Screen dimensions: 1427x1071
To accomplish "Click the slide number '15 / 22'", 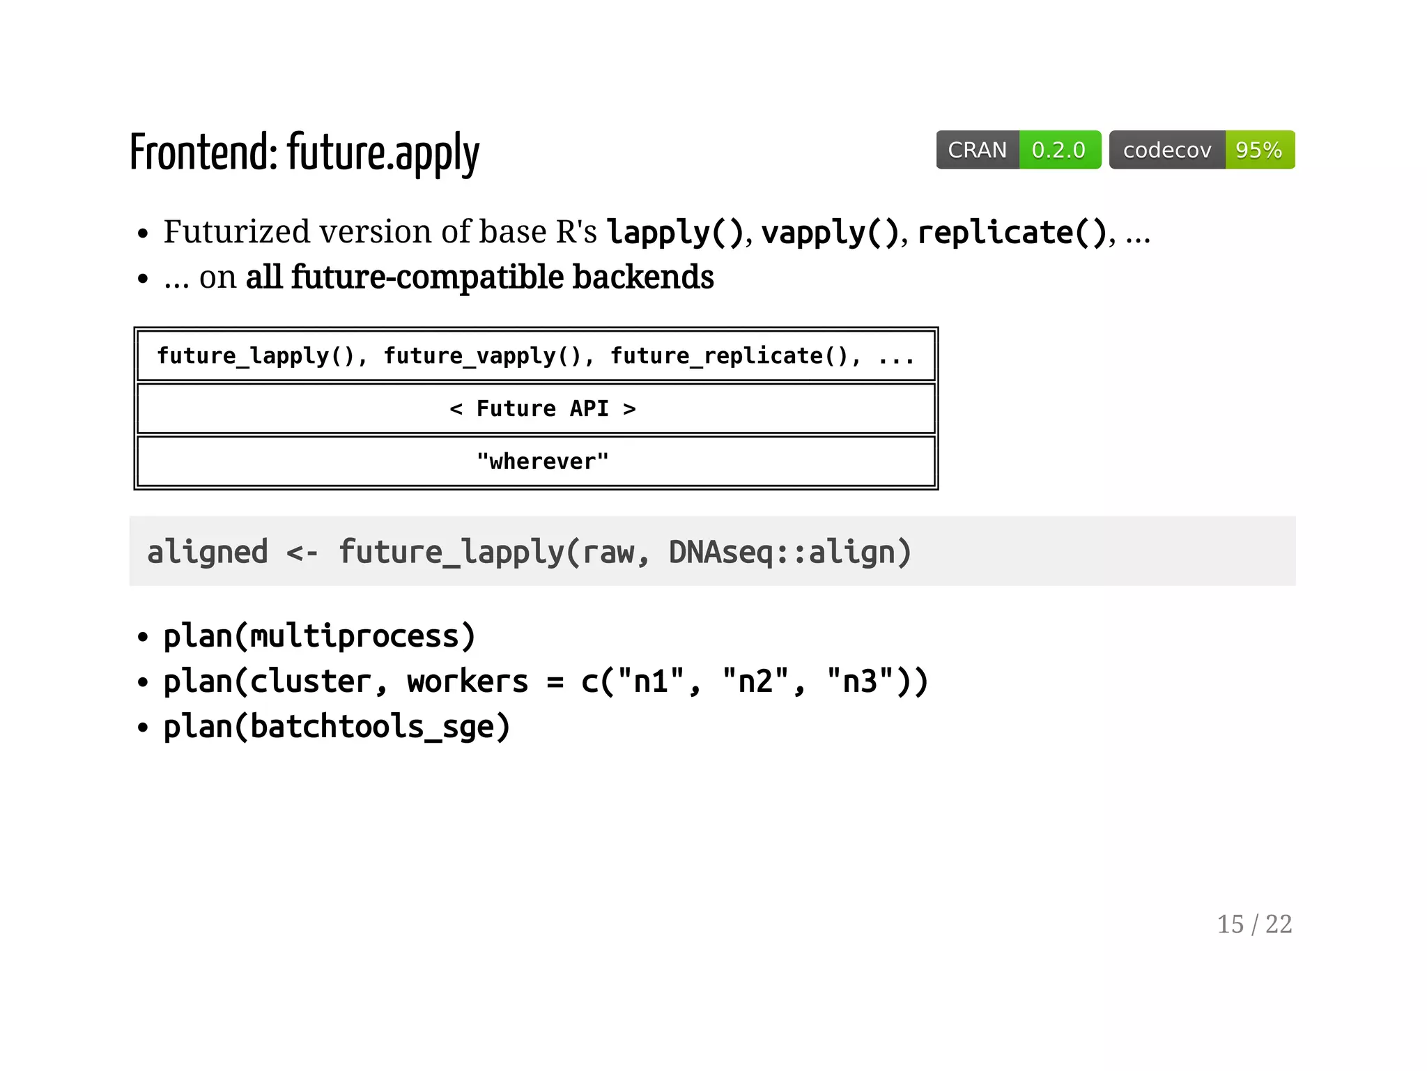I will coord(1254,925).
